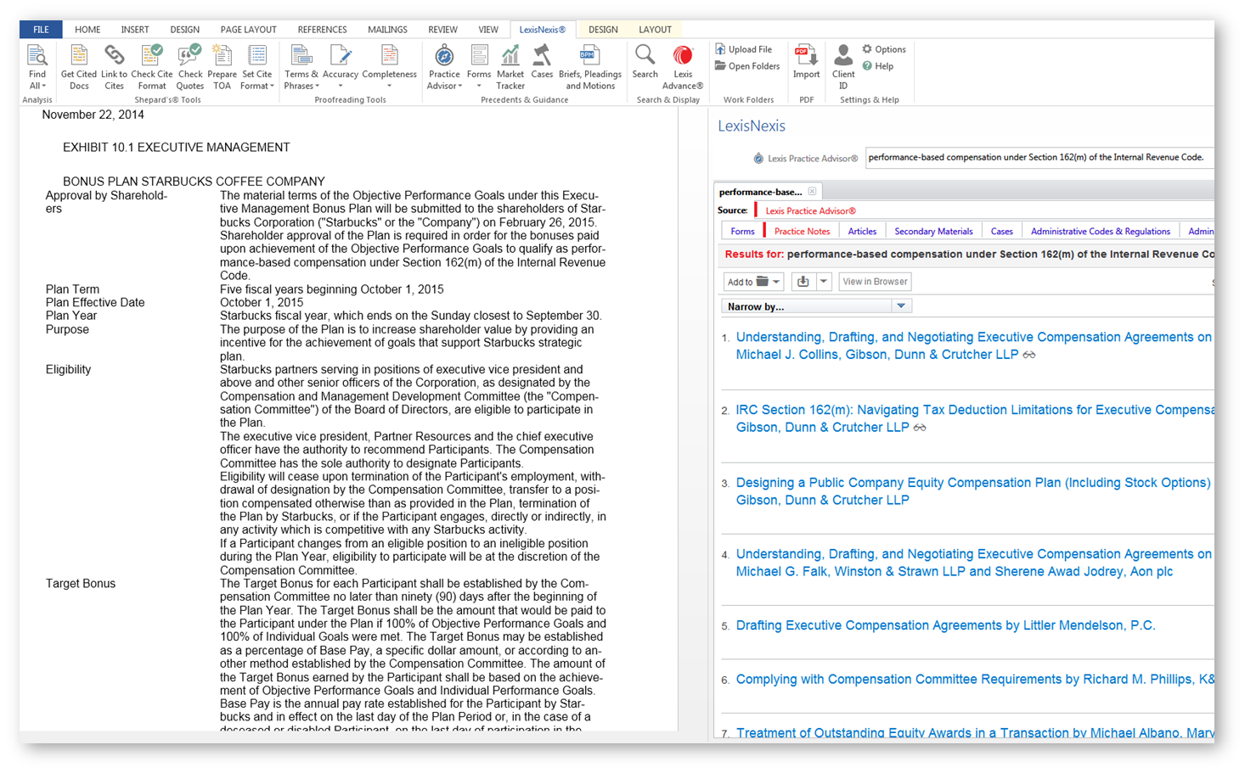The width and height of the screenshot is (1245, 773).
Task: Expand the Practice Advisor dropdown arrow
Action: pyautogui.click(x=460, y=86)
